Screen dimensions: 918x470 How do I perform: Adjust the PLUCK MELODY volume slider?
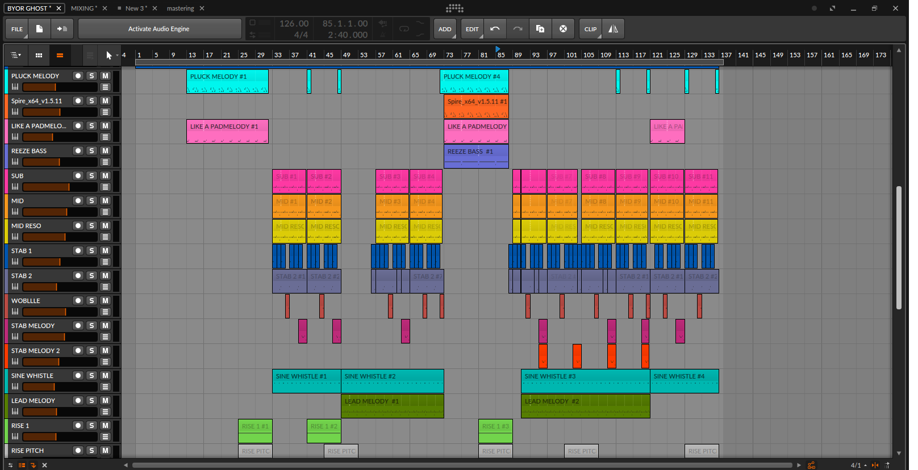point(60,87)
